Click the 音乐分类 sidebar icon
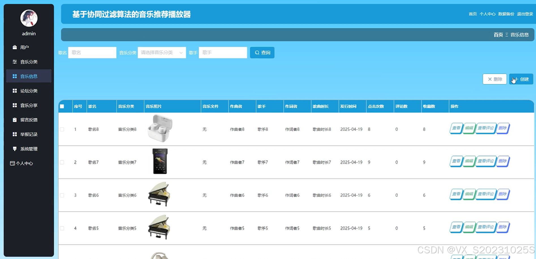536x259 pixels. 15,62
